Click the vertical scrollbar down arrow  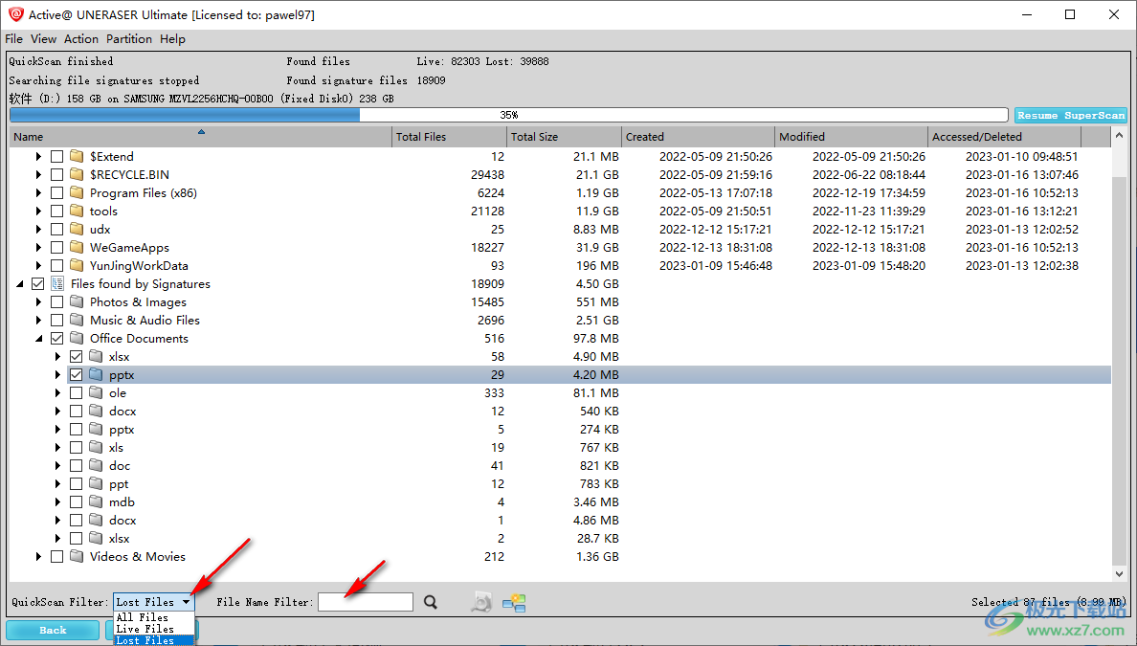tap(1119, 573)
